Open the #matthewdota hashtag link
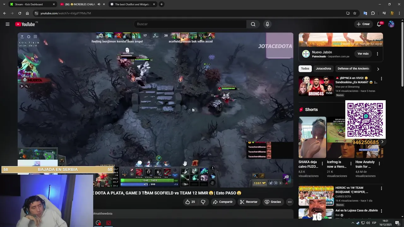Image resolution: width=404 pixels, height=227 pixels. click(103, 213)
